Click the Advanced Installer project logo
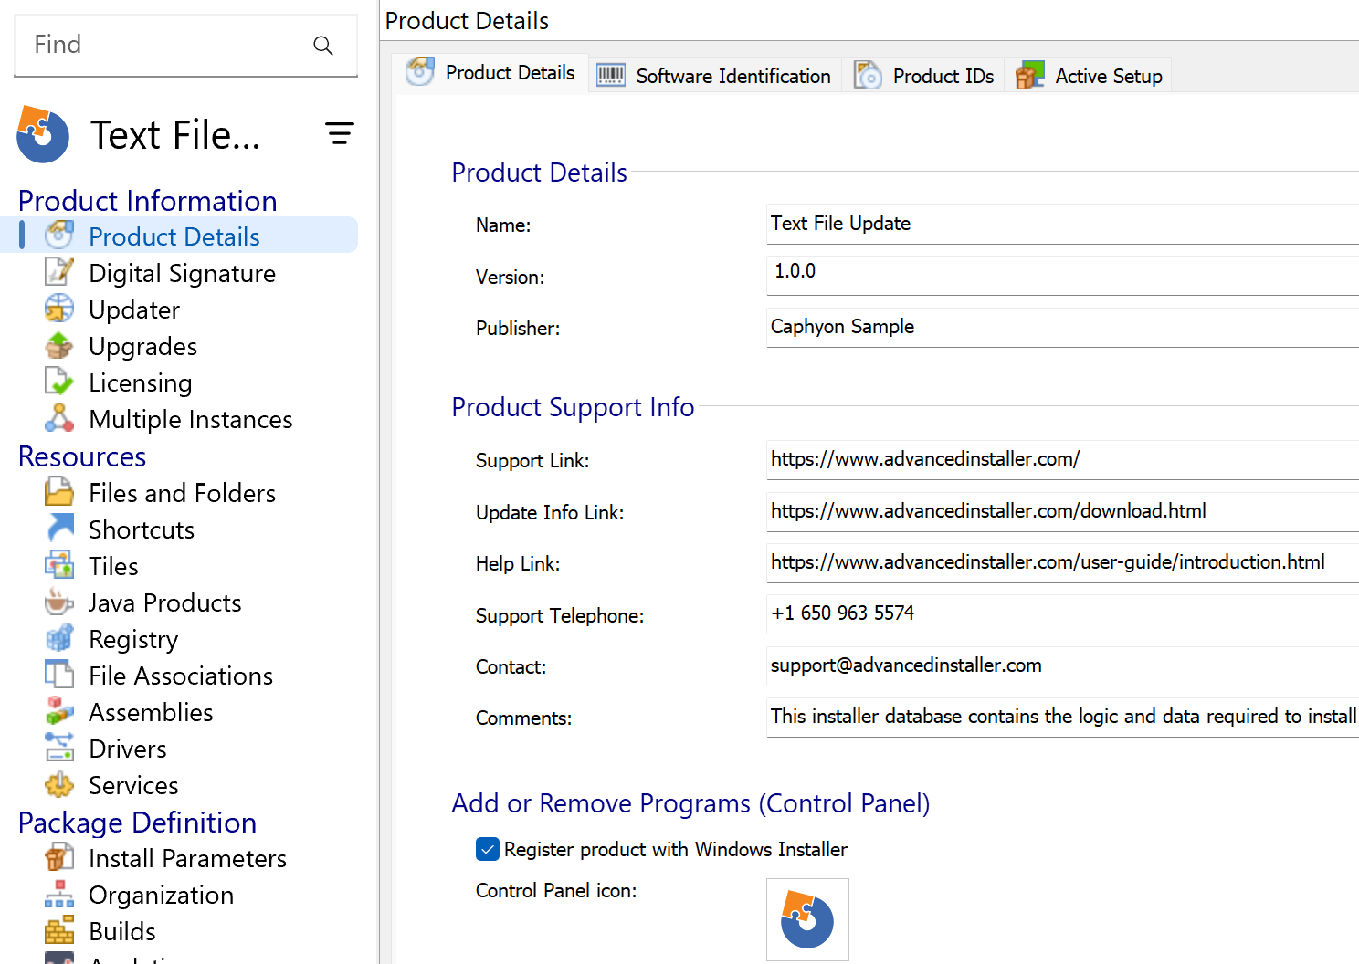Screen dimensions: 1359x964 (x=42, y=134)
